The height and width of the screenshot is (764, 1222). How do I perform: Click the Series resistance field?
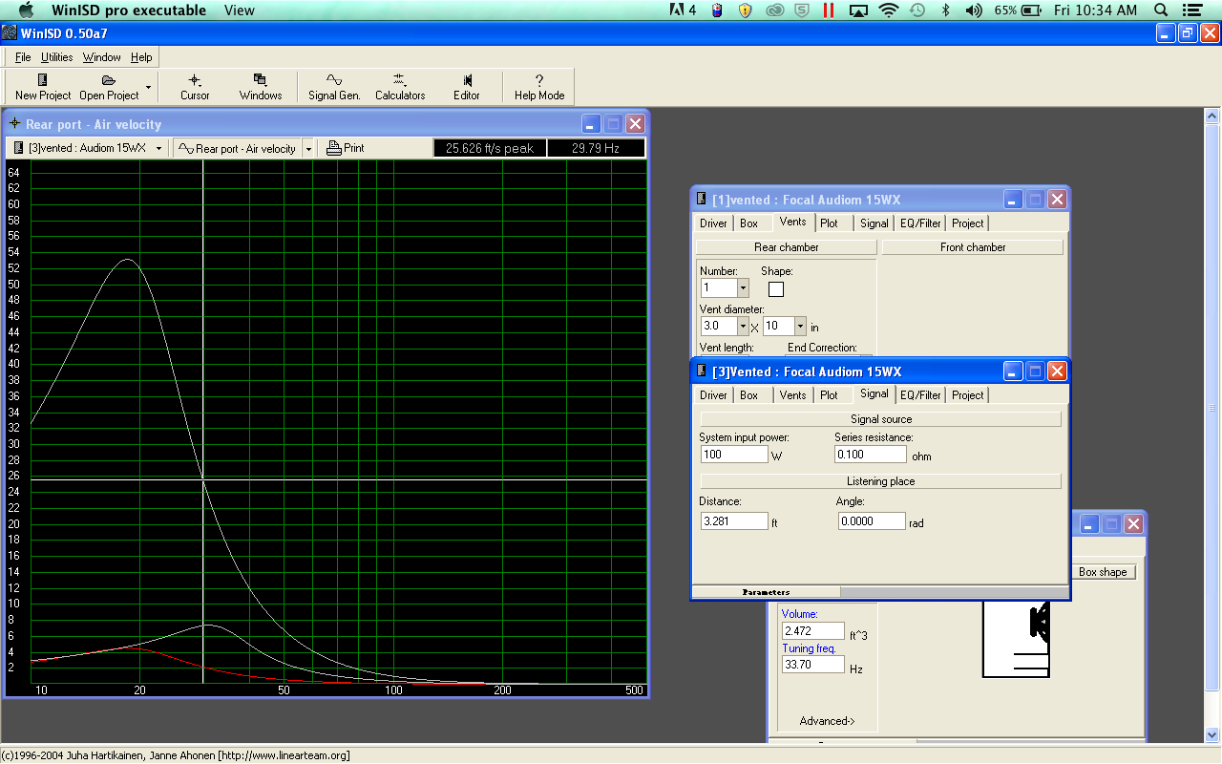pyautogui.click(x=870, y=455)
